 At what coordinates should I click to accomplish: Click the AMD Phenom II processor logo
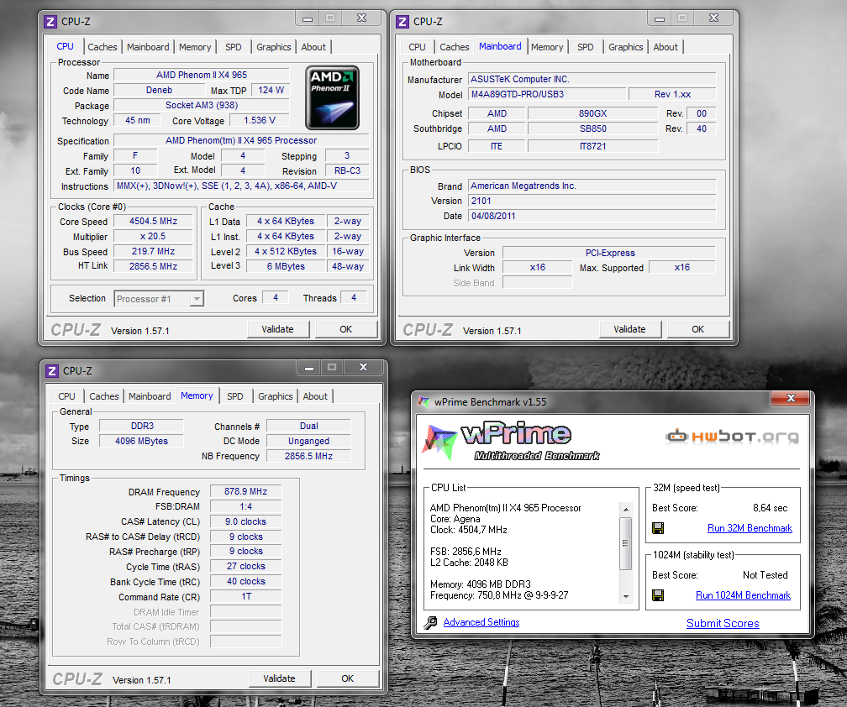coord(332,97)
